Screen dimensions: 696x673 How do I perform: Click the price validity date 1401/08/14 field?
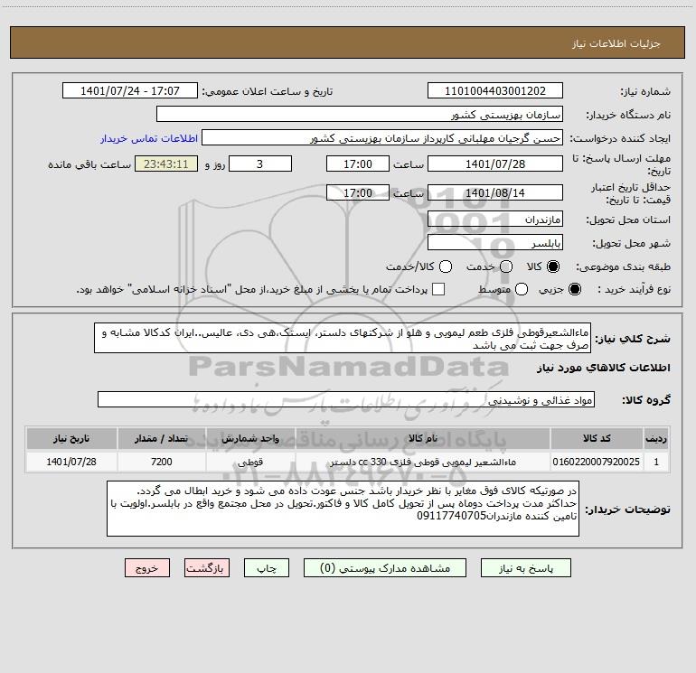(495, 192)
